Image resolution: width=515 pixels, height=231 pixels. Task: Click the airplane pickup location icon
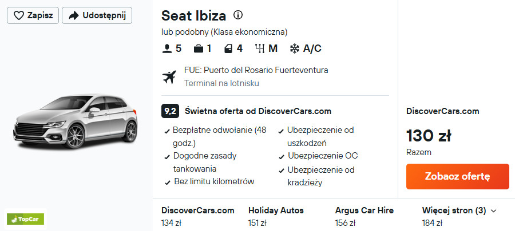coord(169,76)
